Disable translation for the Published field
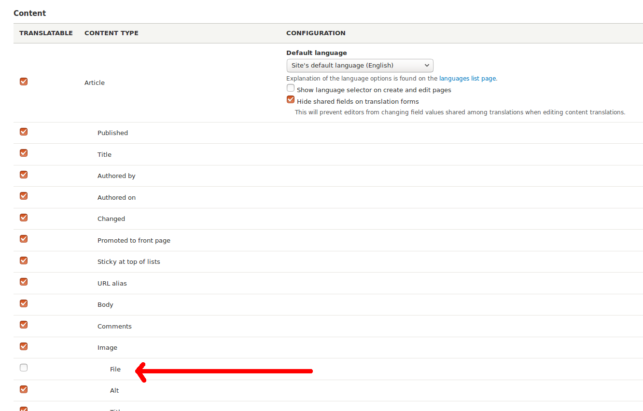The height and width of the screenshot is (411, 643). pyautogui.click(x=23, y=131)
